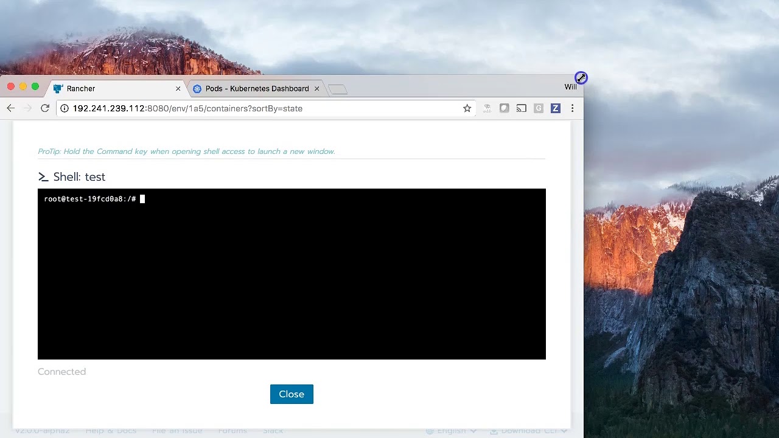Click the root@test-19fcd0a8 prompt text
The height and width of the screenshot is (438, 779).
(x=90, y=199)
